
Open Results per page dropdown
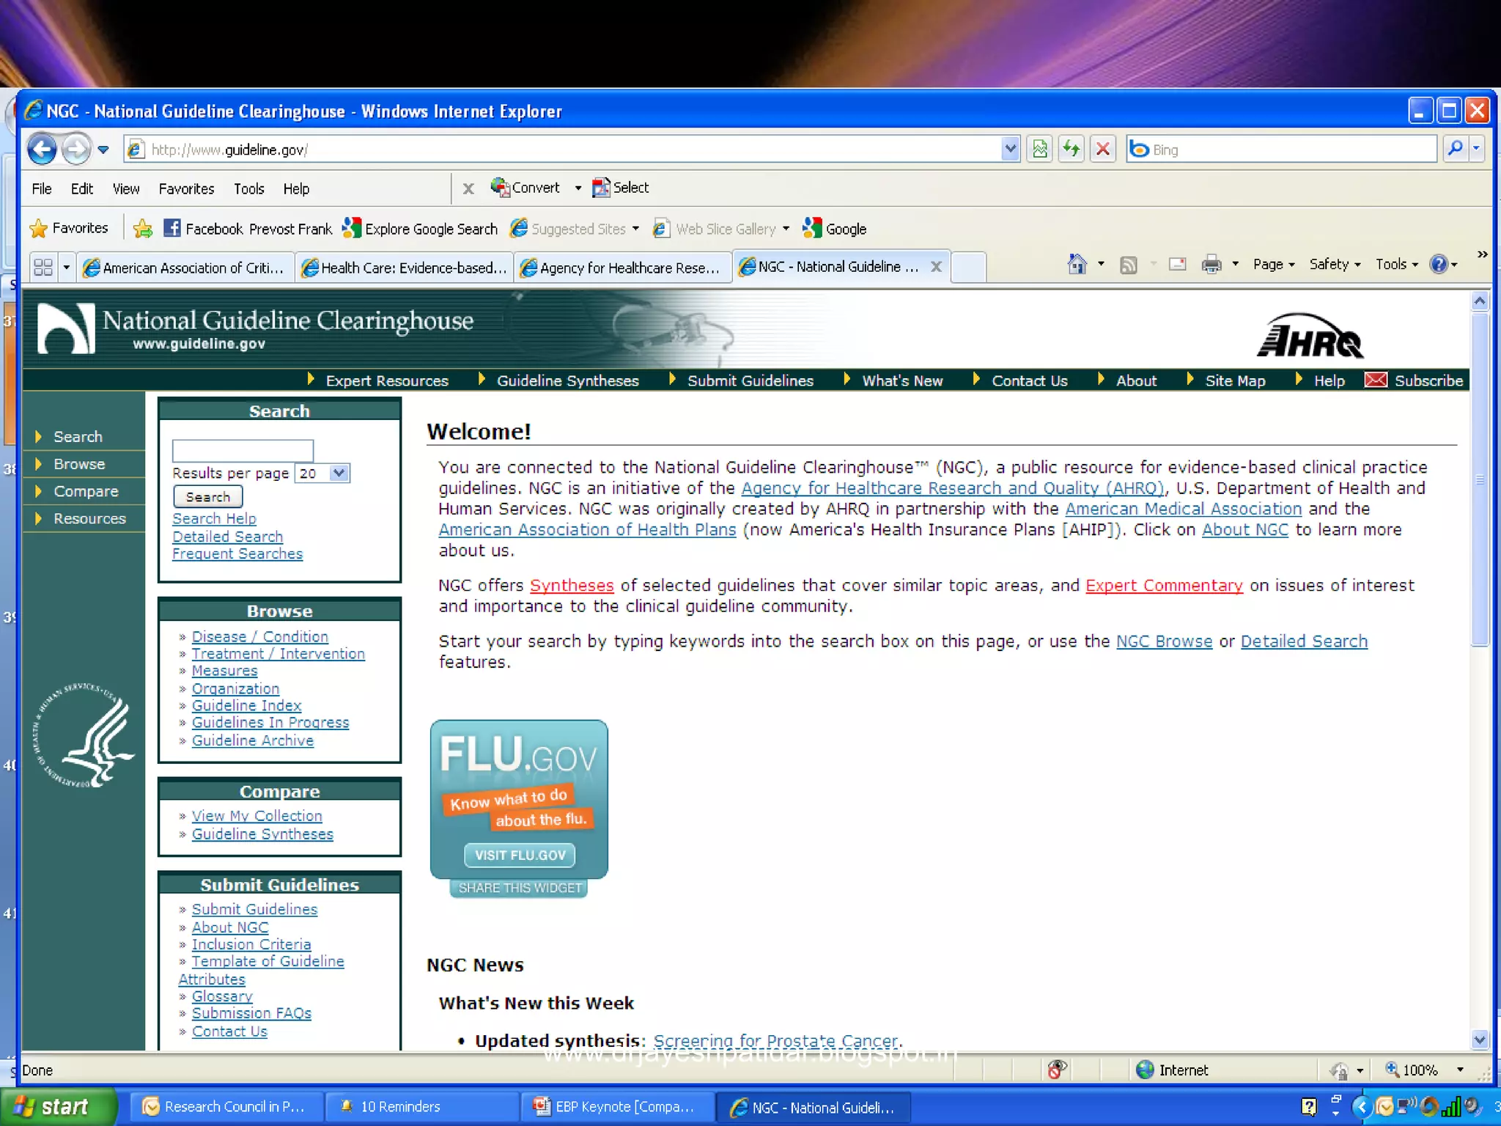coord(339,473)
